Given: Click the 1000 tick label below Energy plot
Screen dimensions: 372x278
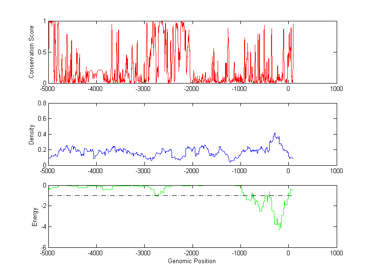Looking at the screenshot, I should click(x=336, y=253).
